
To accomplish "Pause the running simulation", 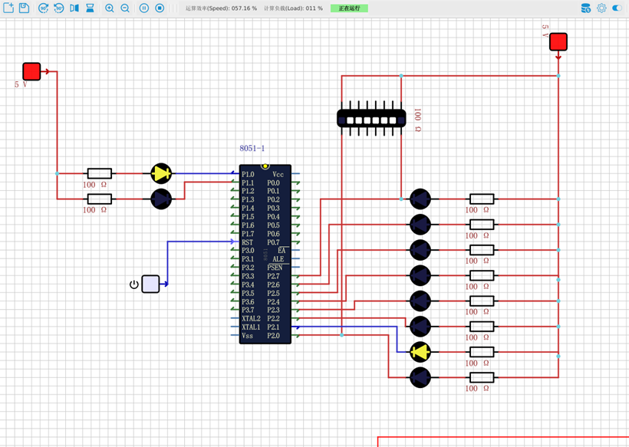I will click(x=144, y=8).
